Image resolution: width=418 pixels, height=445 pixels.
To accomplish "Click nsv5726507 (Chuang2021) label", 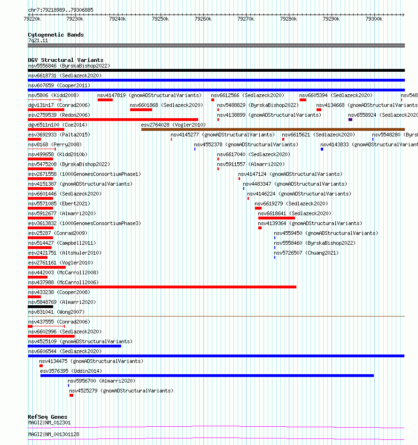I will pos(306,253).
